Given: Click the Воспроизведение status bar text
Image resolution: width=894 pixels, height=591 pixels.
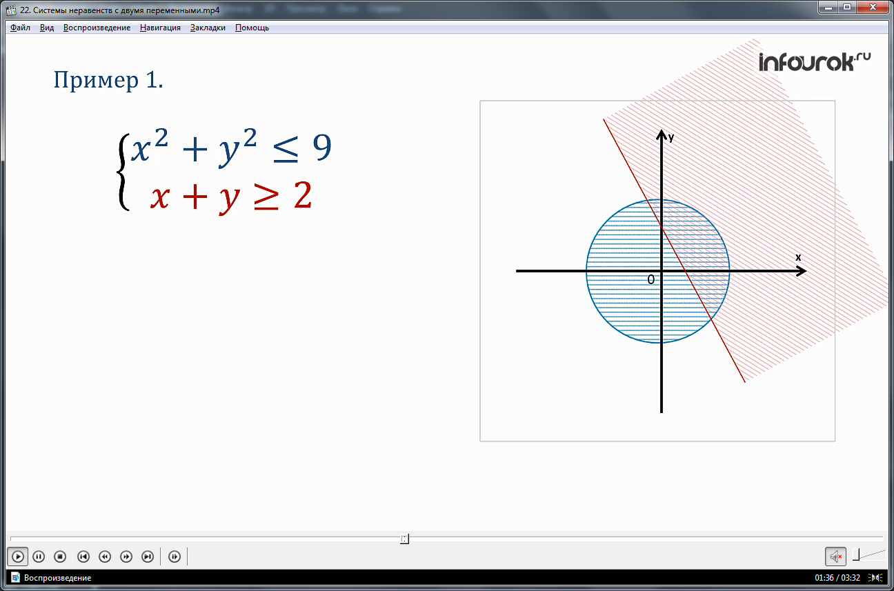Looking at the screenshot, I should pyautogui.click(x=57, y=578).
